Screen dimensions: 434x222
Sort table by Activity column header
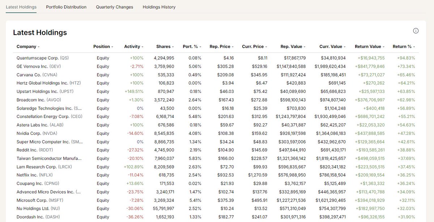click(x=134, y=47)
